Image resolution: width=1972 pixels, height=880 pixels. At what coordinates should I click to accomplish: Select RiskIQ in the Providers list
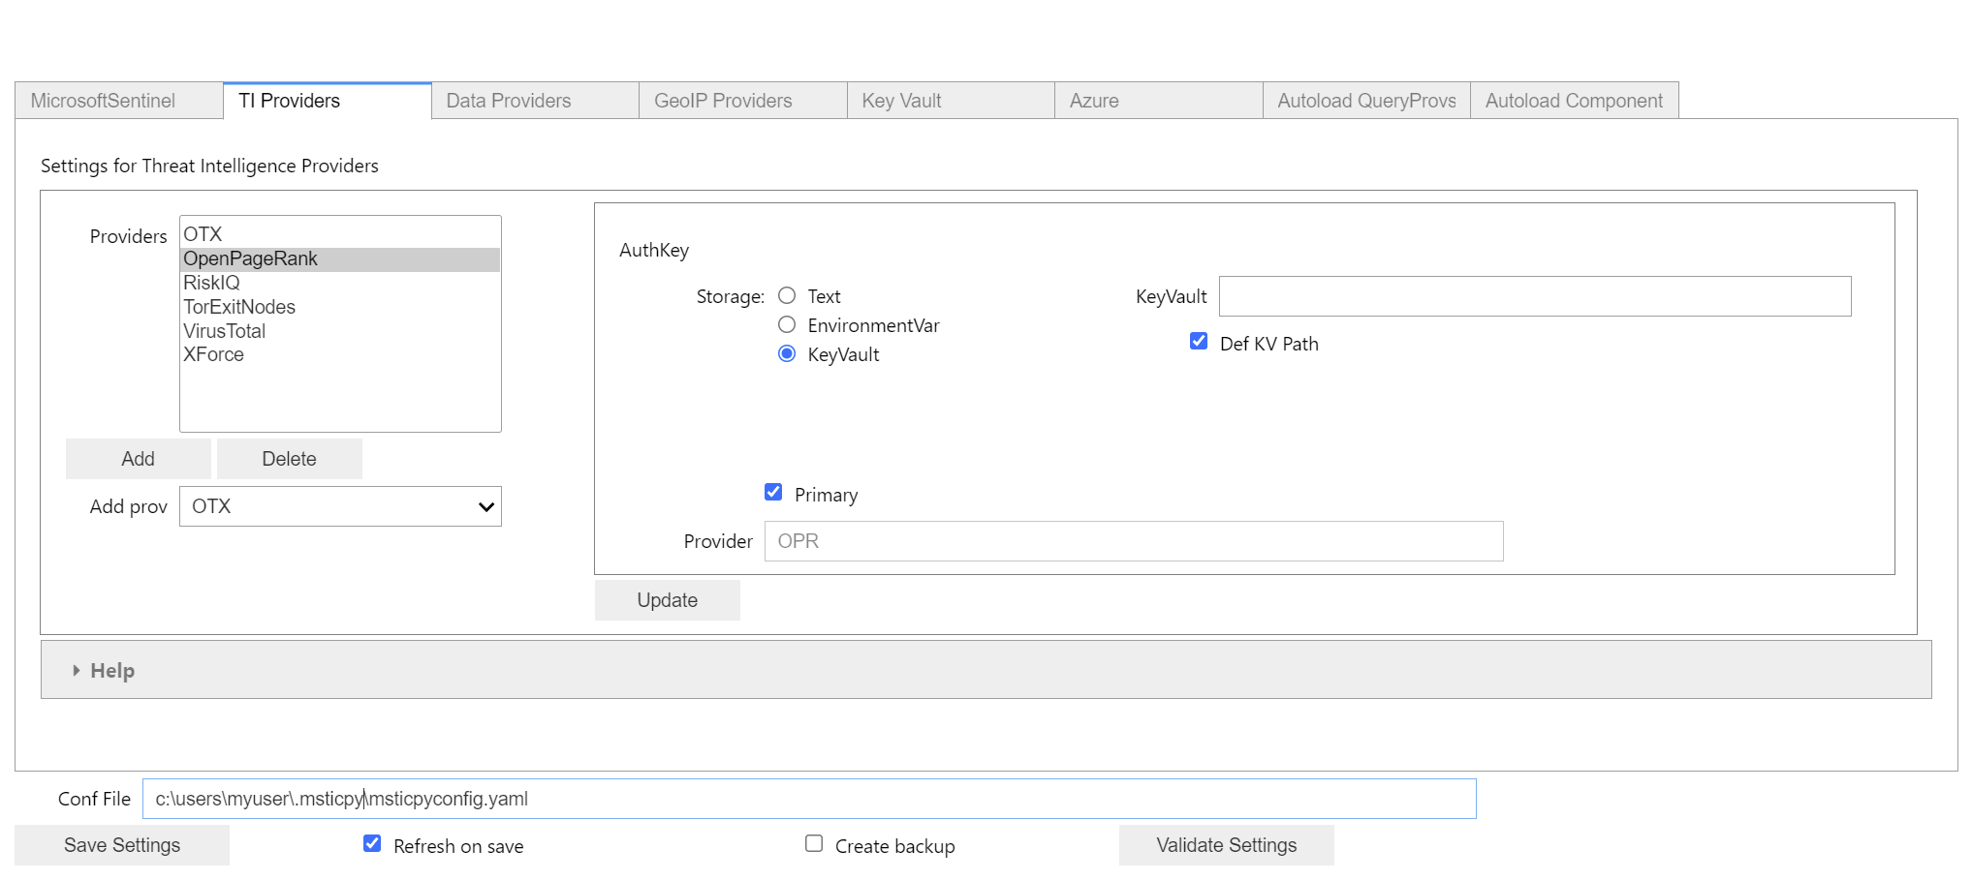(340, 283)
